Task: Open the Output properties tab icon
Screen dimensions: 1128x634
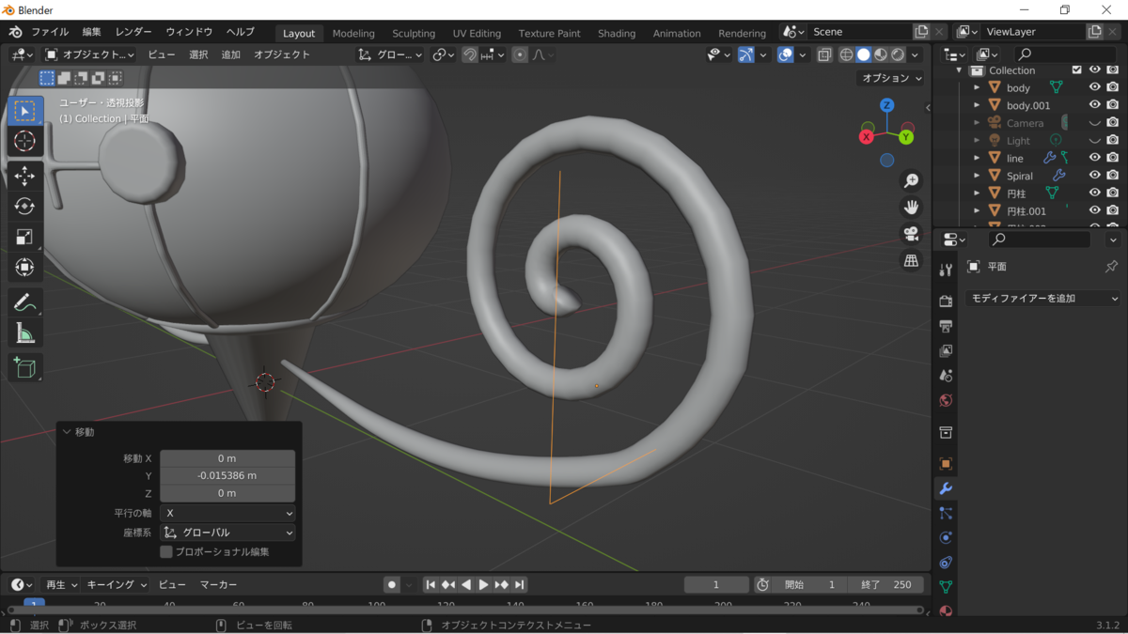Action: 946,326
